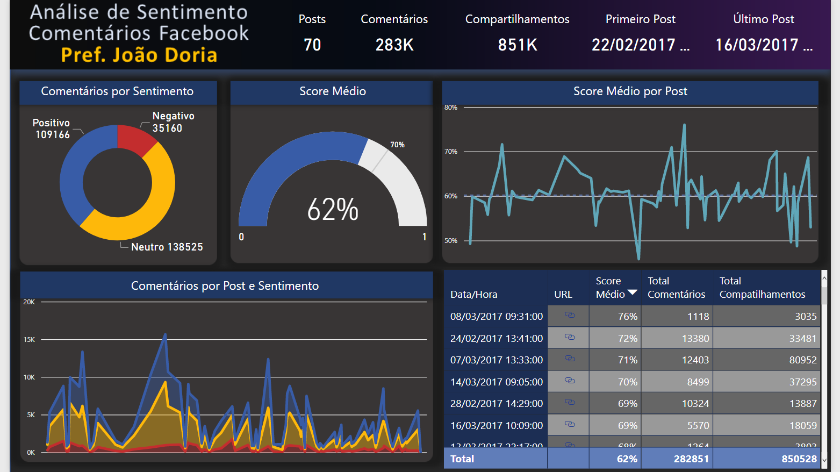Click the table scrollbar up arrow
Screen dimensions: 840x472
click(x=824, y=278)
